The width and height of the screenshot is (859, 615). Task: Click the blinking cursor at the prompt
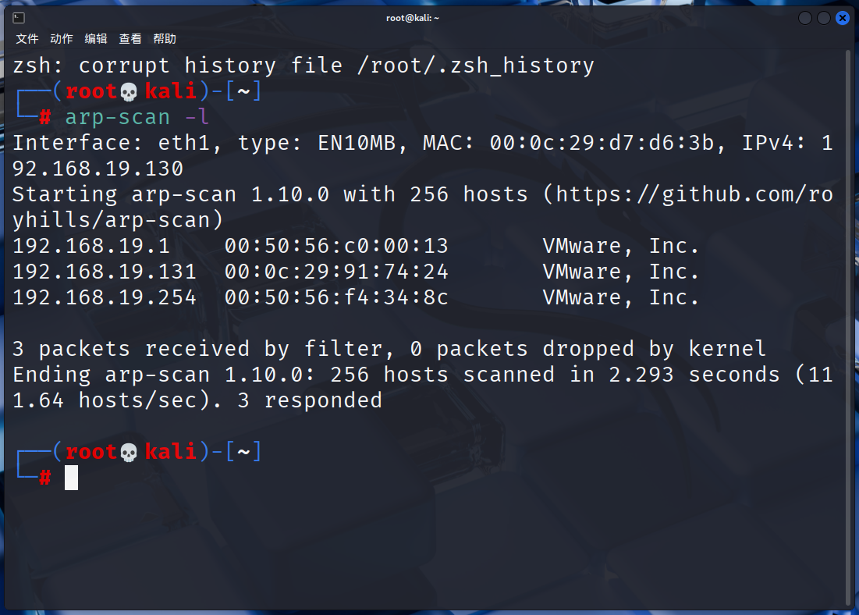(x=71, y=478)
